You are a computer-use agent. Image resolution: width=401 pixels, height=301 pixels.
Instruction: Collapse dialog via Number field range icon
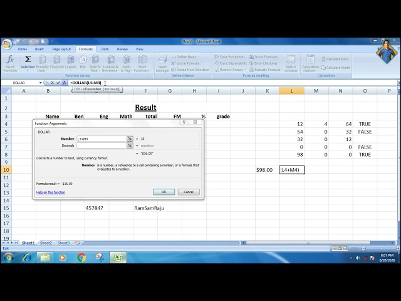click(130, 139)
